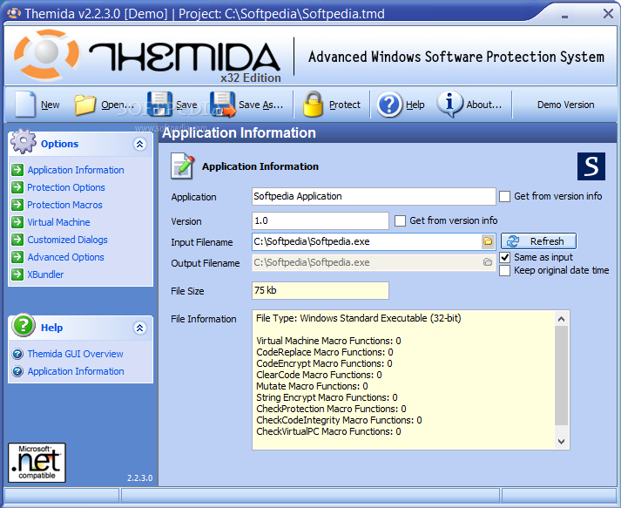Screen dimensions: 621x508
Task: Click the Save As floppy icon
Action: coord(223,105)
